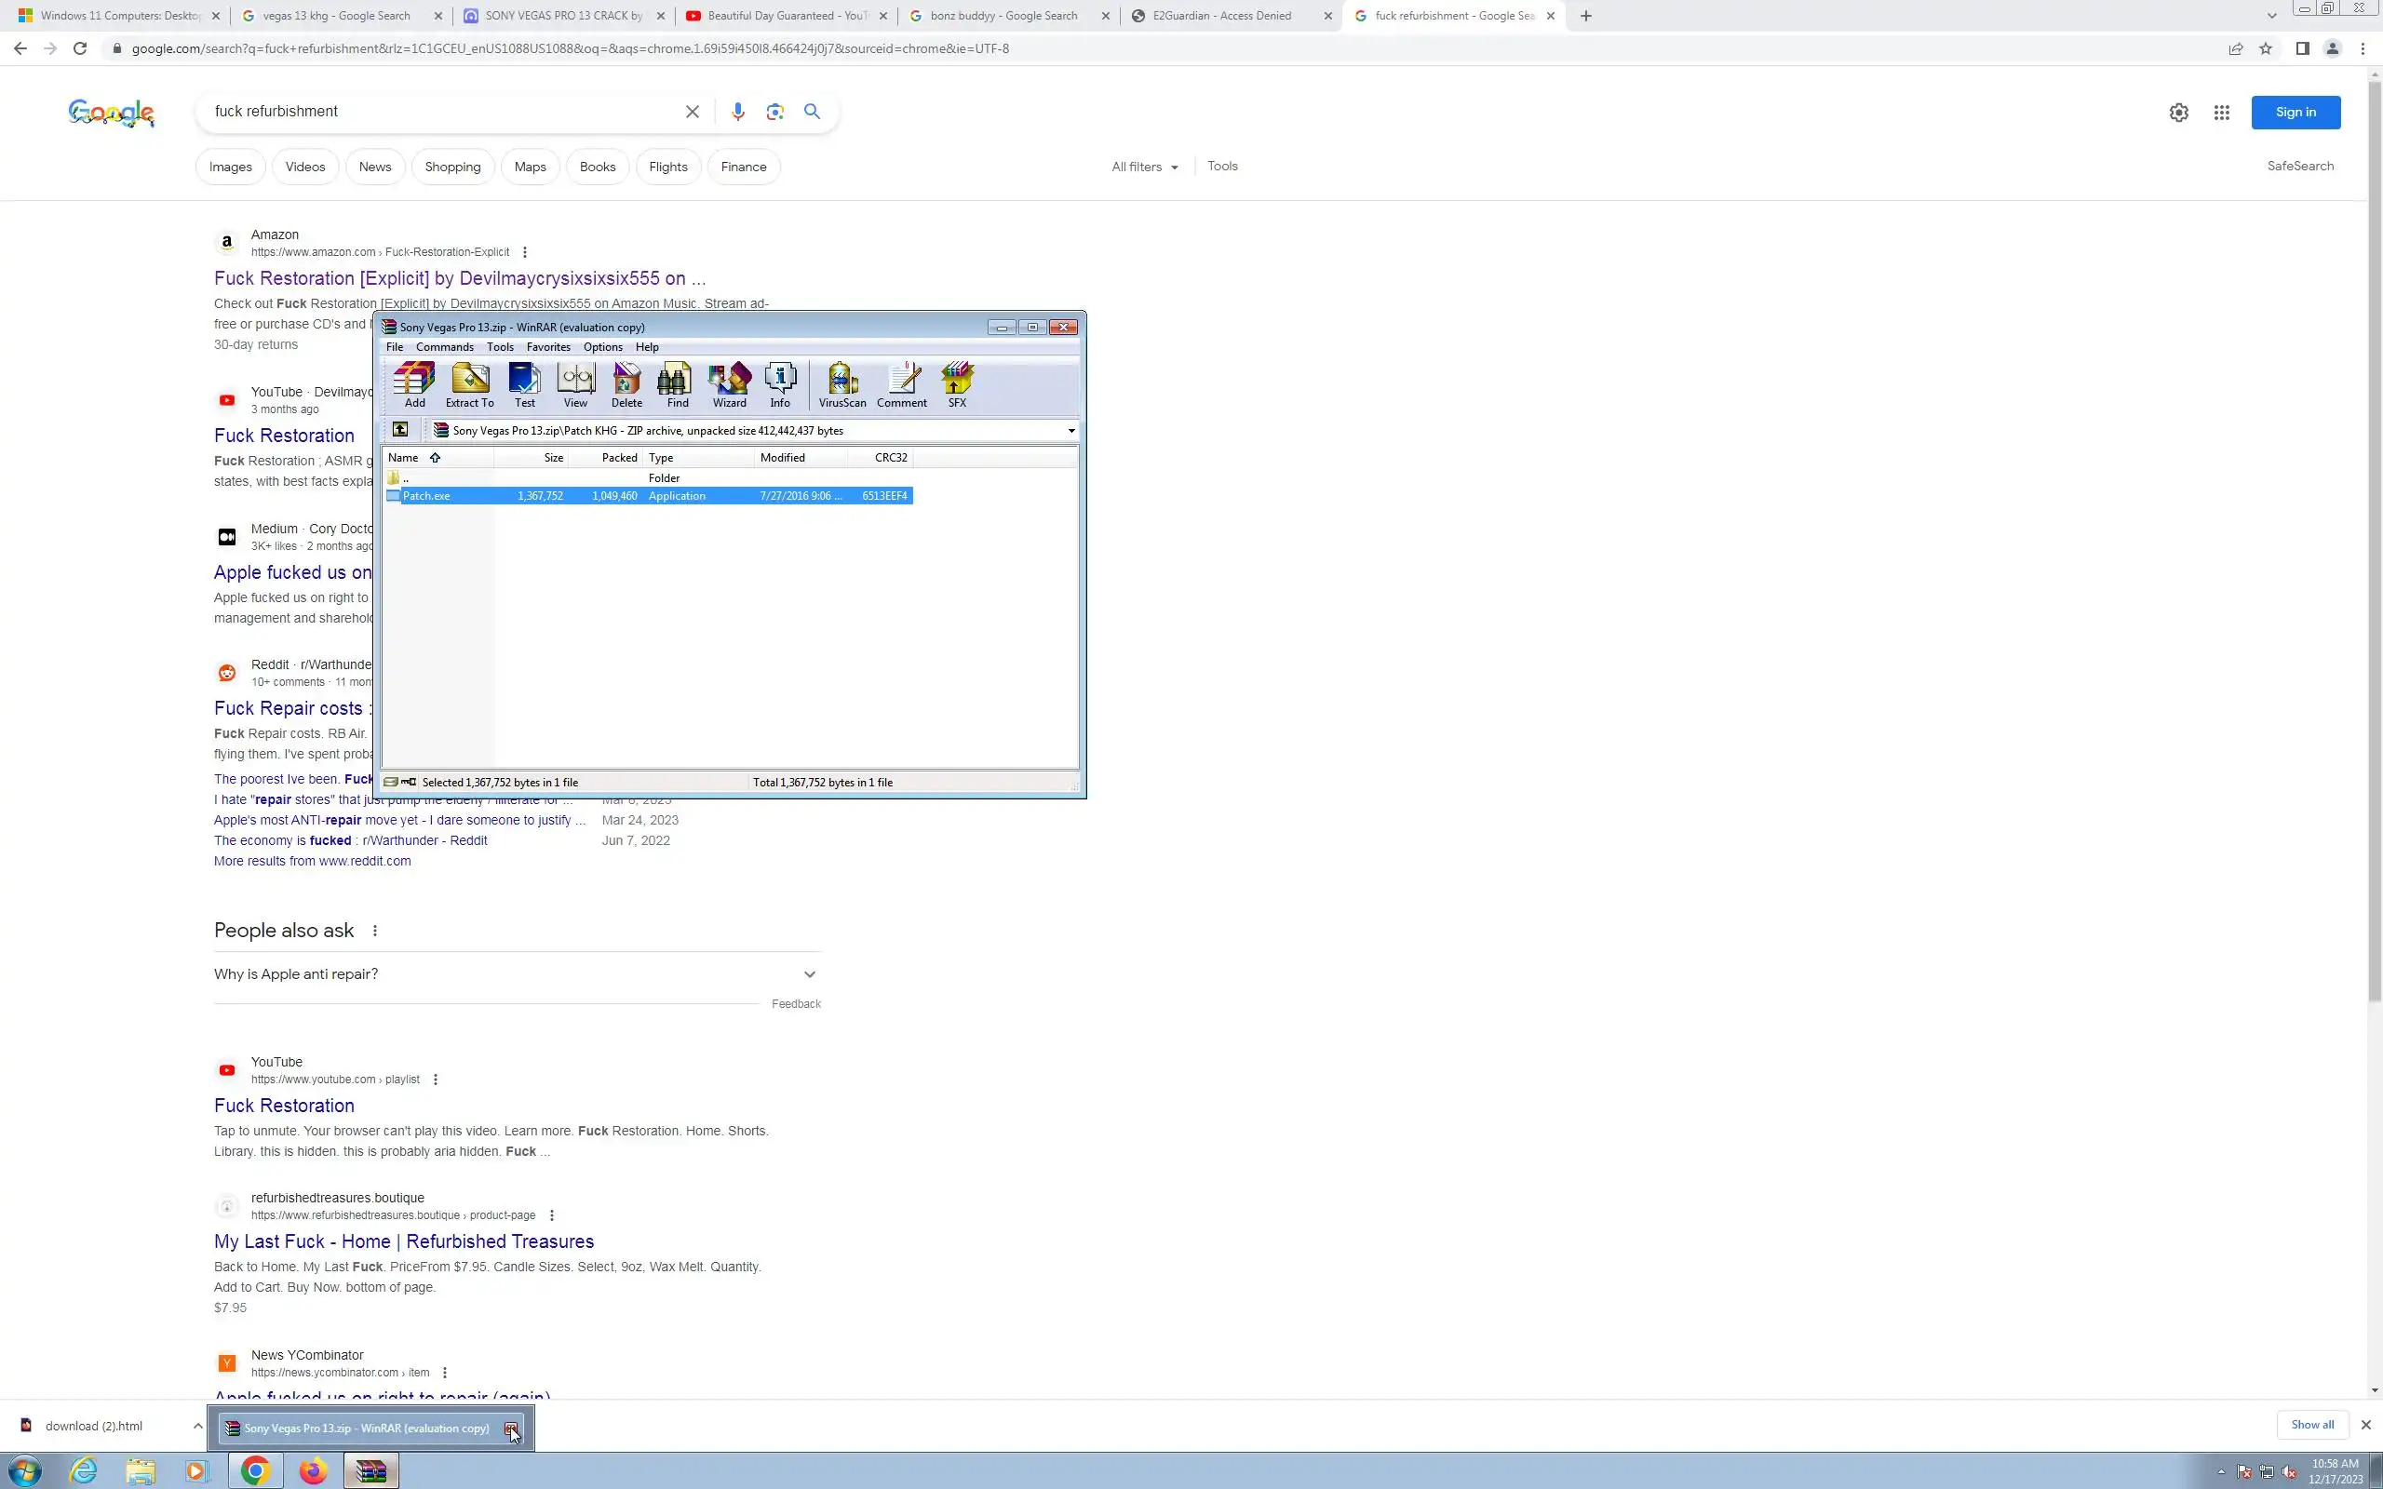Screen dimensions: 2383x1489
Task: Go up one folder level in WinRAR
Action: point(399,430)
